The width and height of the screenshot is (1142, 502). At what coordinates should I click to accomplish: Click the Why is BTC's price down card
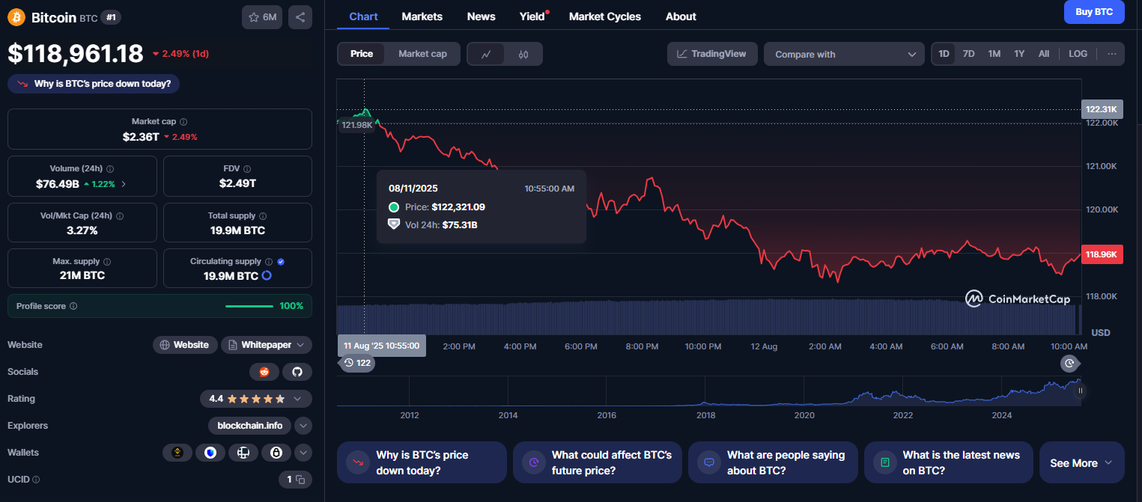pyautogui.click(x=422, y=462)
